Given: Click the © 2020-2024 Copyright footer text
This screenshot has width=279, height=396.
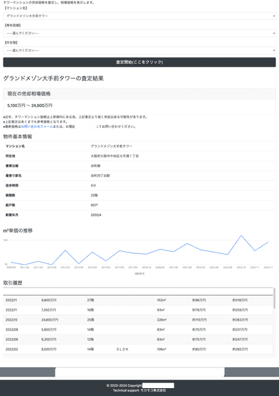Looking at the screenshot, I should [124, 386].
